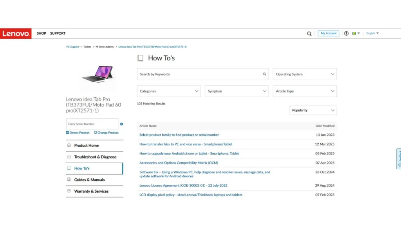Click the Detect Product link
The image size is (401, 226).
point(78,133)
